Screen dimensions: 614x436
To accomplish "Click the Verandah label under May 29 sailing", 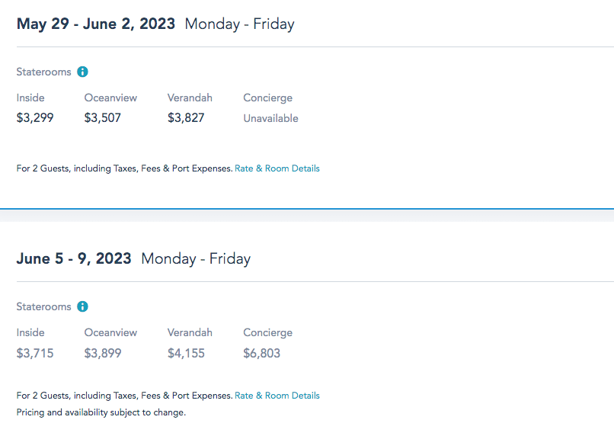I will [x=190, y=98].
